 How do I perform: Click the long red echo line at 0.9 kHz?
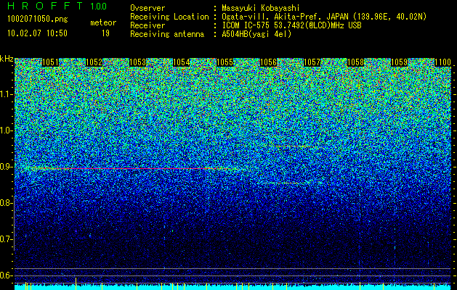(132, 168)
